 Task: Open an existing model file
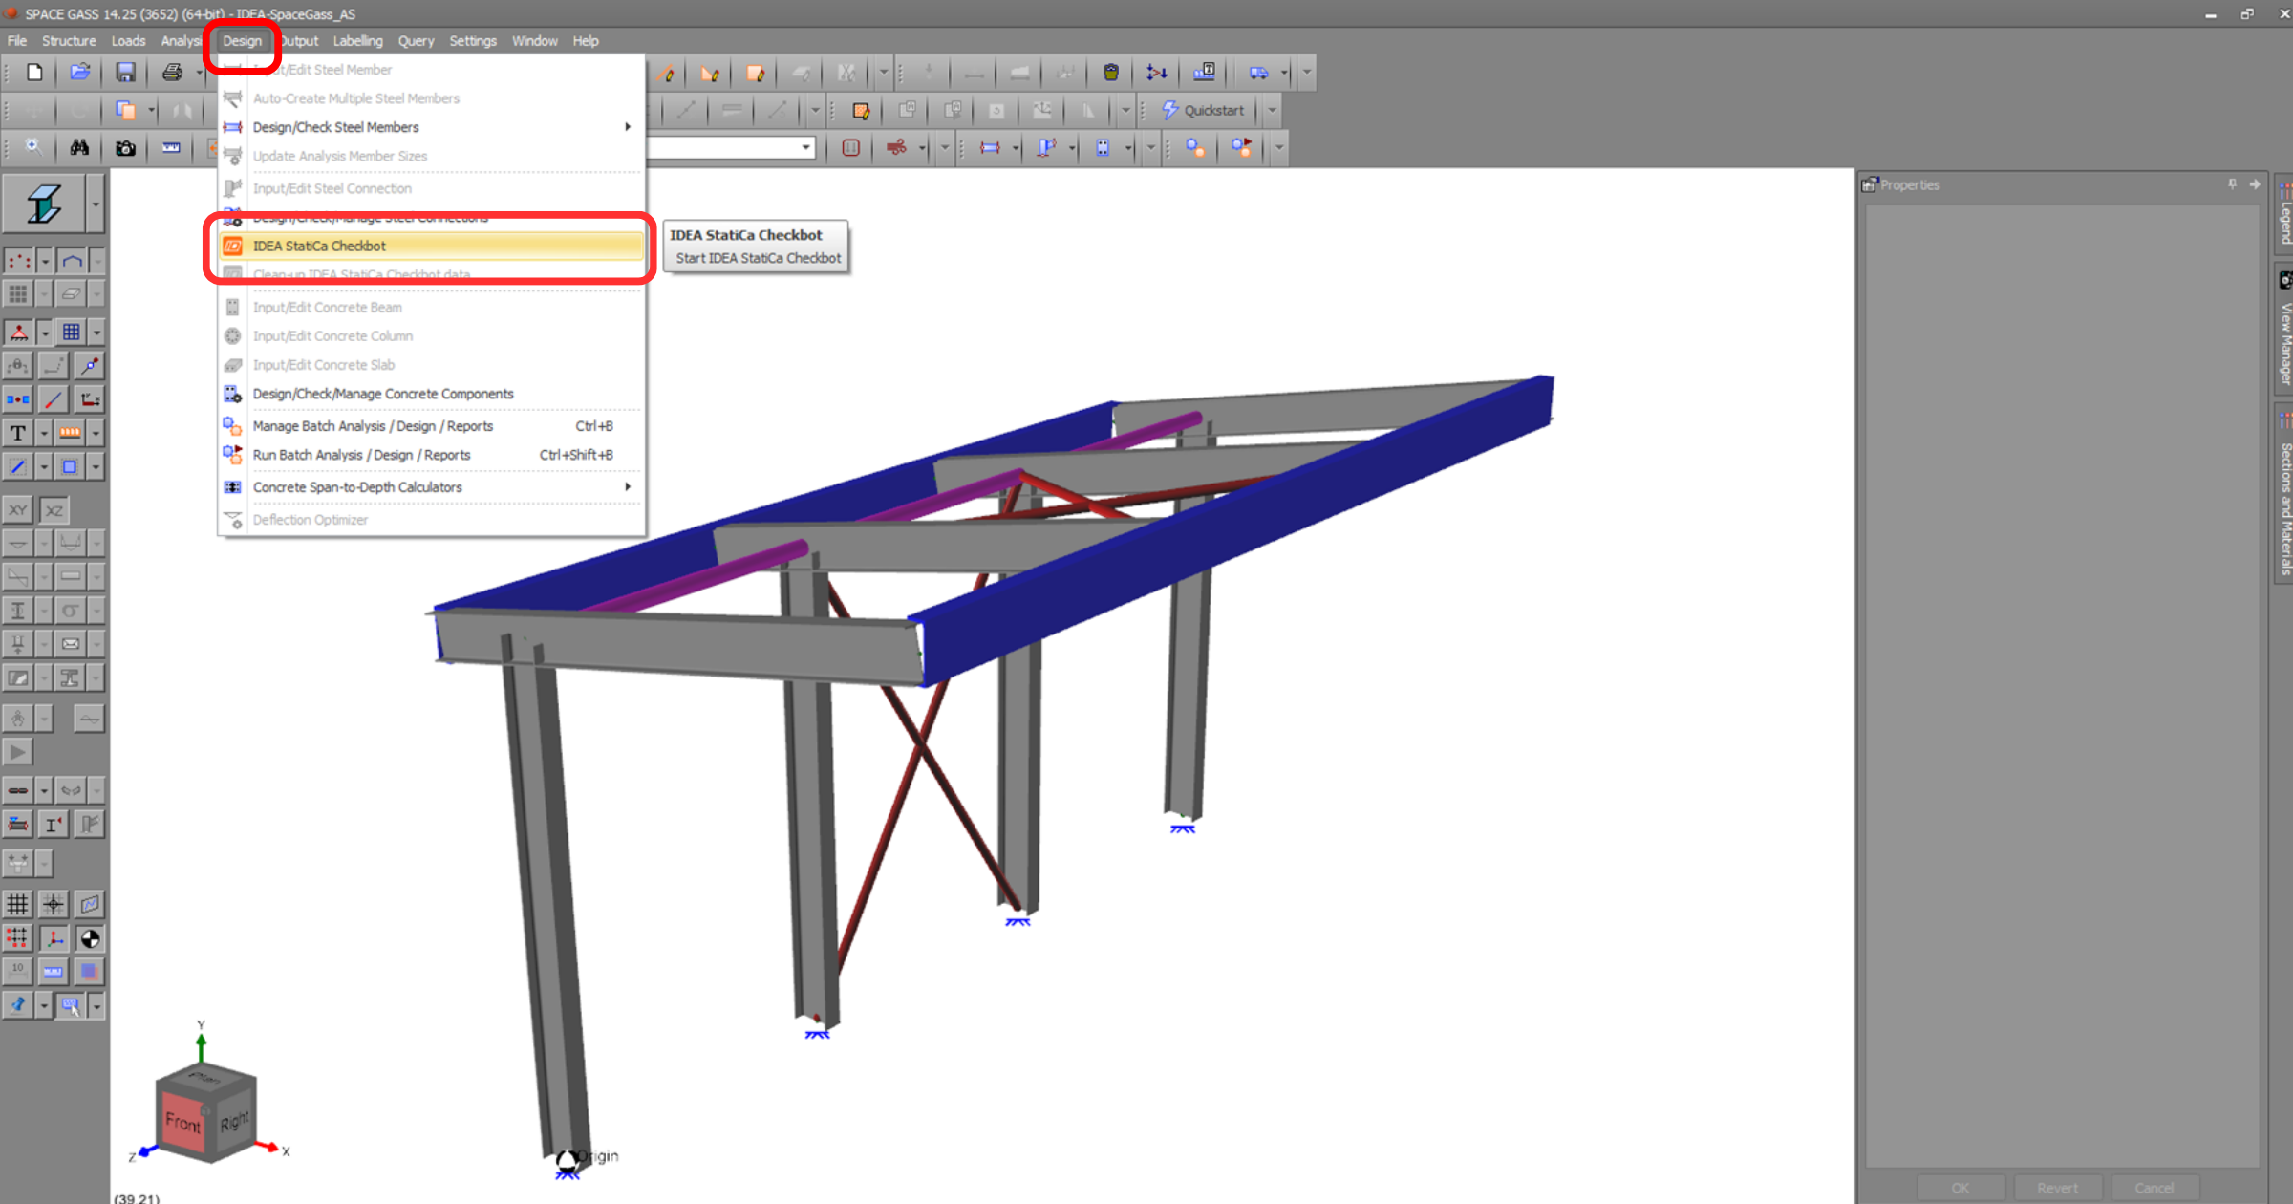tap(79, 72)
